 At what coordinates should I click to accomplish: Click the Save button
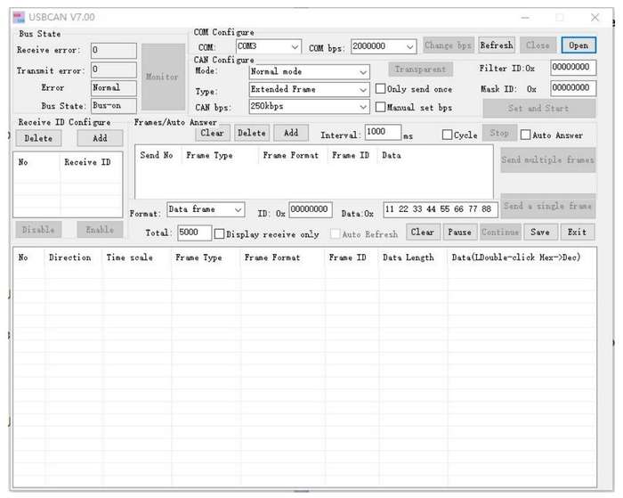[x=540, y=232]
